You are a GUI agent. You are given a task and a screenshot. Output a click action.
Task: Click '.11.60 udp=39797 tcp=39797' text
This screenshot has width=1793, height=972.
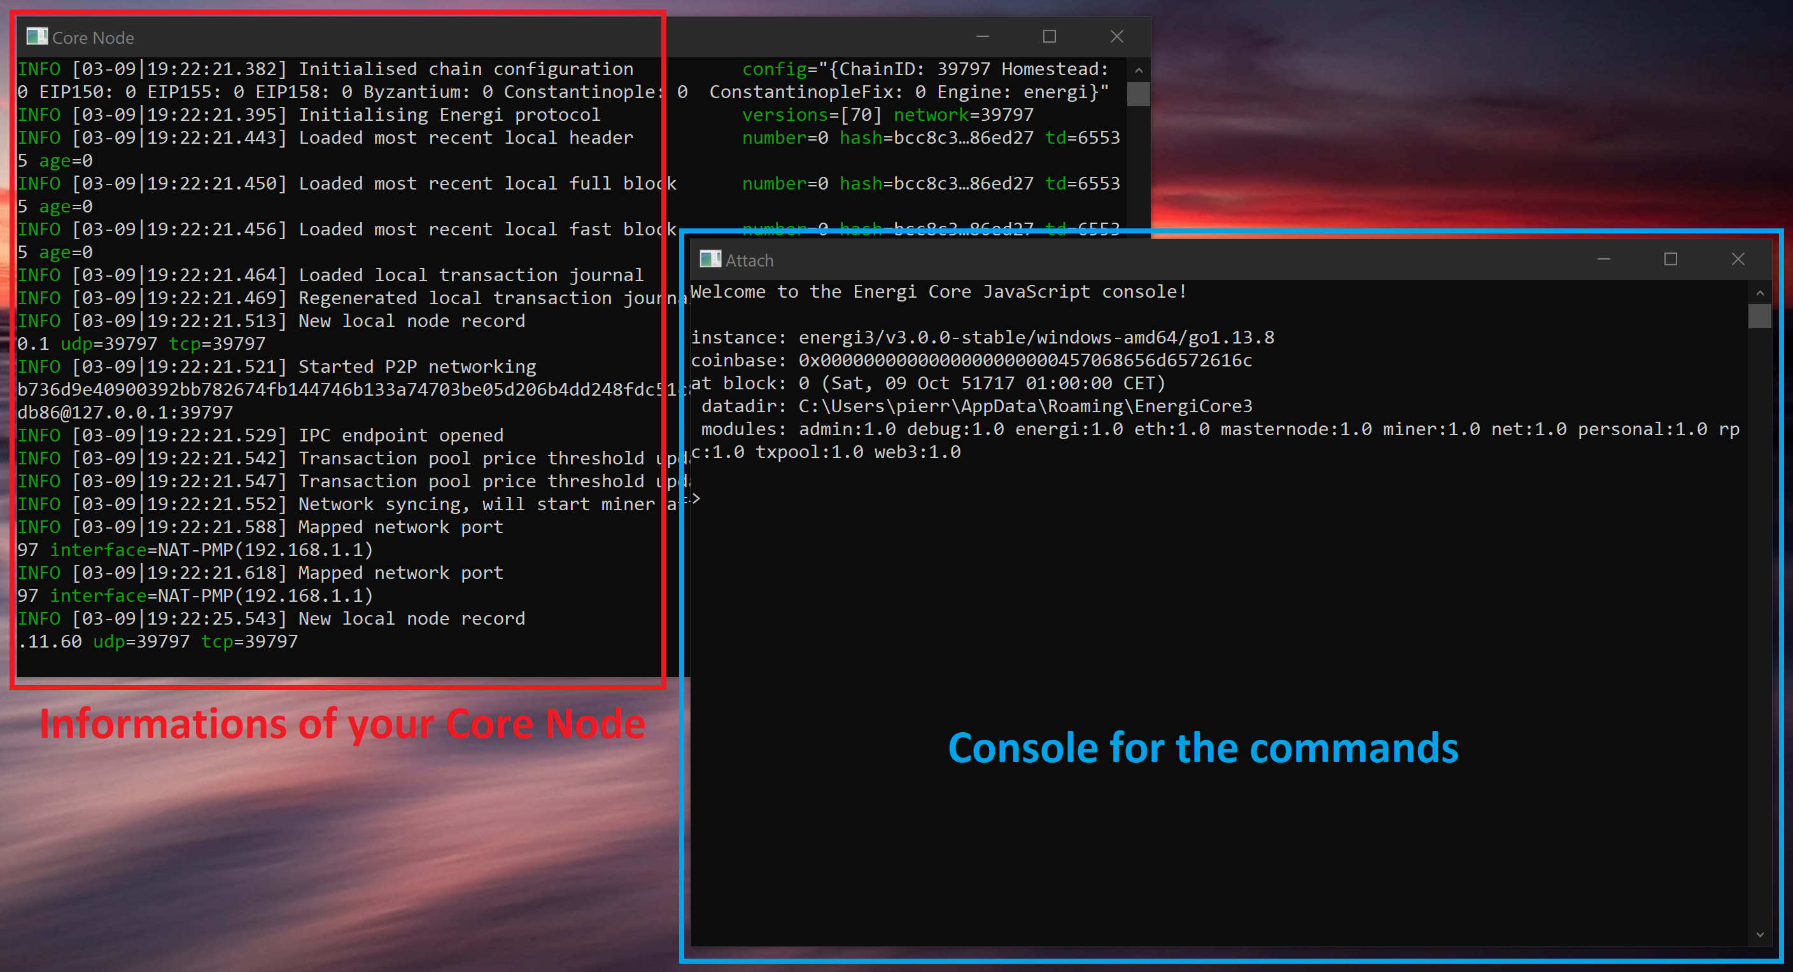click(x=158, y=641)
